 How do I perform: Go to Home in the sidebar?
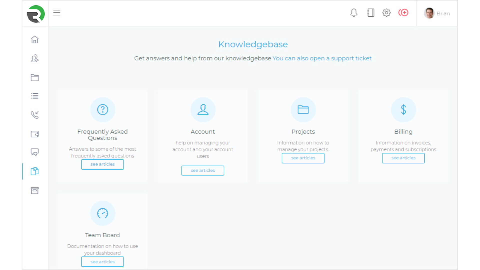35,39
